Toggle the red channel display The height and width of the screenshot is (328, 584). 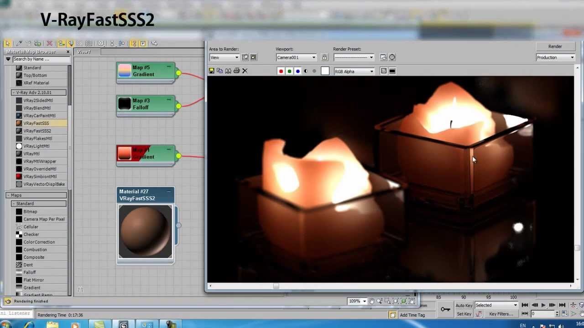click(x=281, y=71)
